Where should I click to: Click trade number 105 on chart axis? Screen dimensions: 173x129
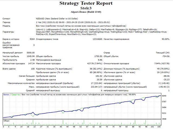159,127
